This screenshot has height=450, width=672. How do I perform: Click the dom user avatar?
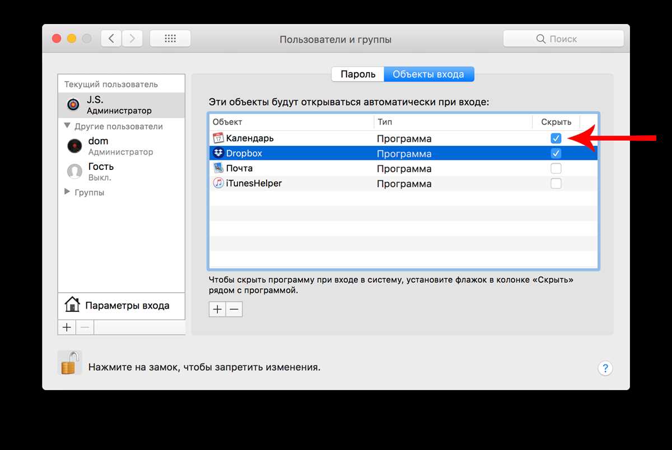click(74, 146)
